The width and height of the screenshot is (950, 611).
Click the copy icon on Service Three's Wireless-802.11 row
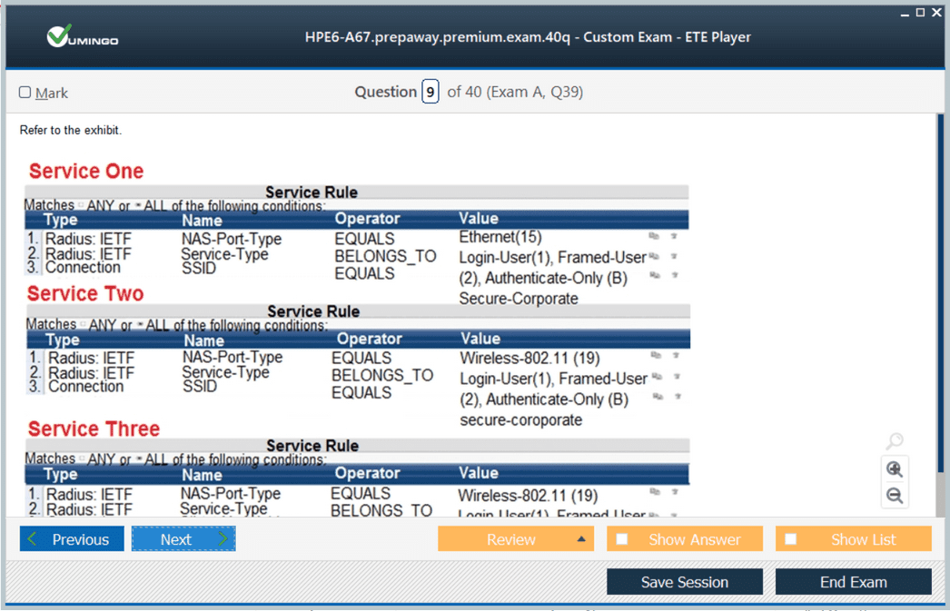coord(654,492)
